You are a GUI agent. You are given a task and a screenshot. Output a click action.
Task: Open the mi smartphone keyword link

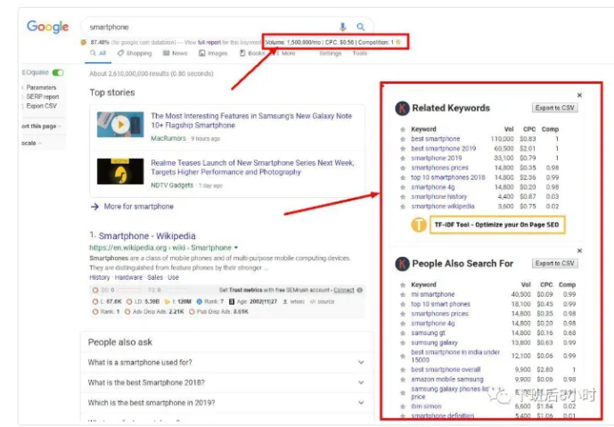tap(433, 294)
